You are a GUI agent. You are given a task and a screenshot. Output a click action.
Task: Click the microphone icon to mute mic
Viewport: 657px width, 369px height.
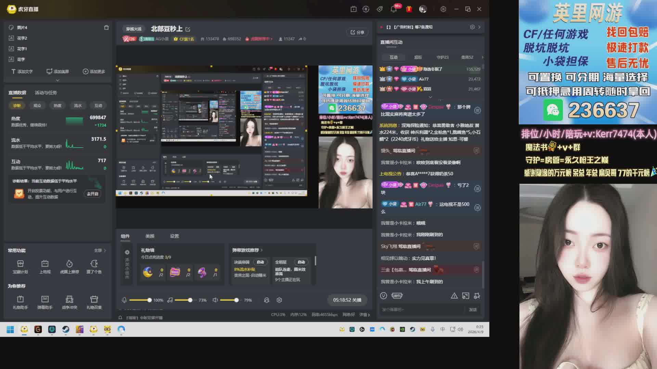(x=124, y=300)
